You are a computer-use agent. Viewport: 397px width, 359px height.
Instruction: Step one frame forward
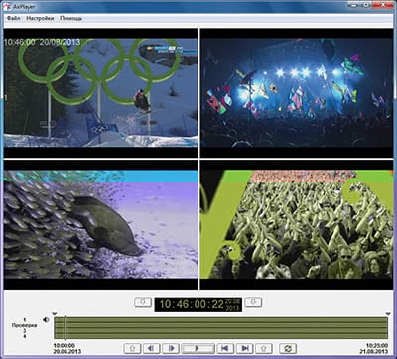click(x=171, y=348)
